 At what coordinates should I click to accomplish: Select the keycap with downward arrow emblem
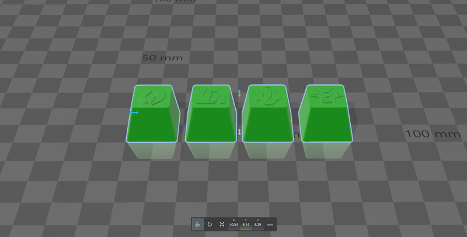point(268,114)
